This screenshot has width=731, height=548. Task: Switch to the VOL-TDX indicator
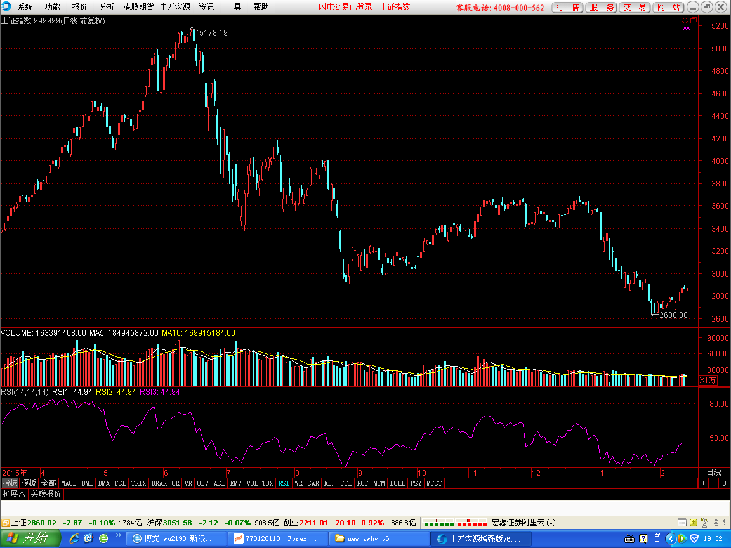point(260,483)
